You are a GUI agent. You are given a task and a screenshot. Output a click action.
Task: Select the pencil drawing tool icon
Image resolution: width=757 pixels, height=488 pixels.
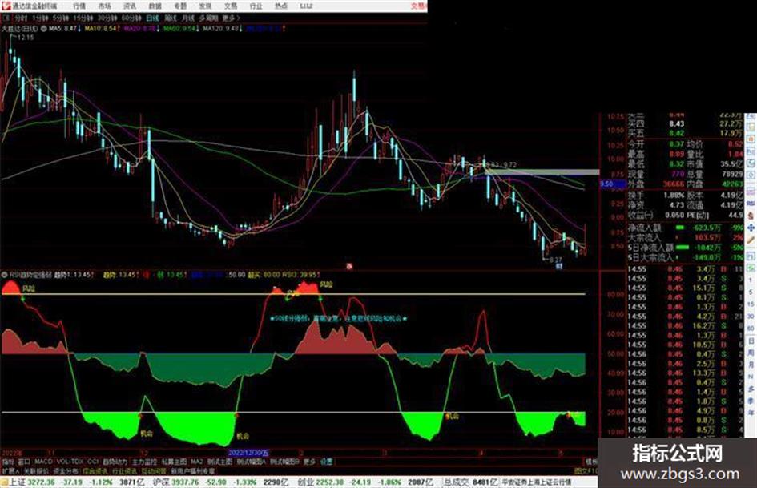[751, 240]
